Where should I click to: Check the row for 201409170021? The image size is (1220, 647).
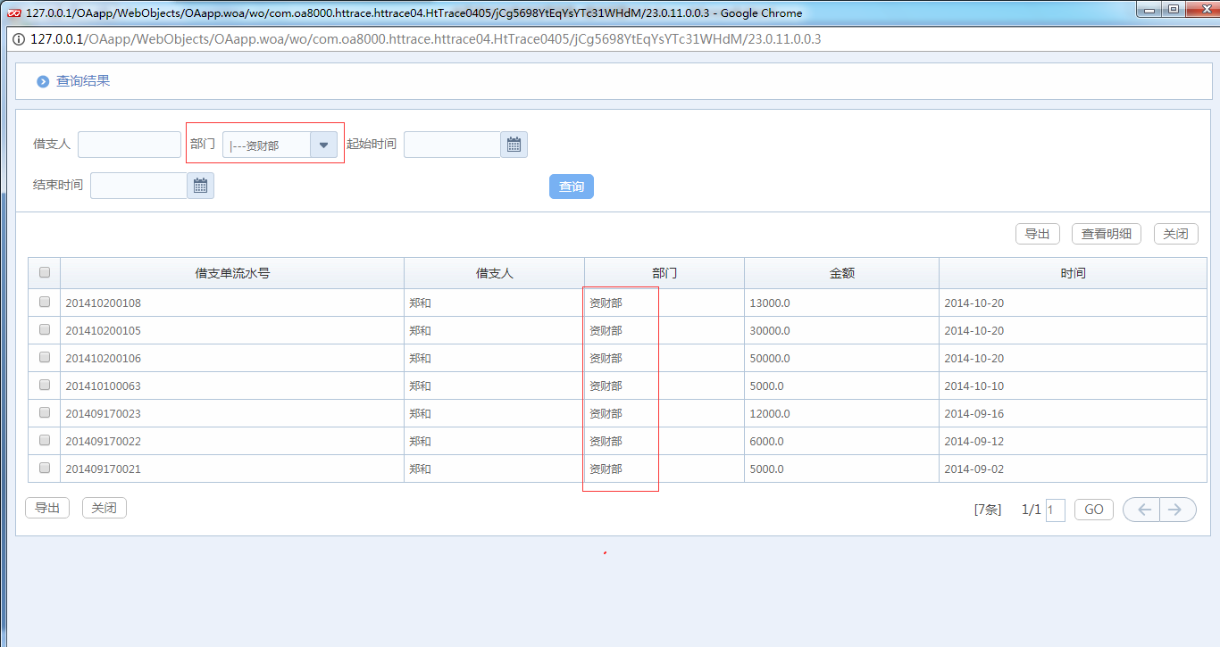tap(45, 469)
